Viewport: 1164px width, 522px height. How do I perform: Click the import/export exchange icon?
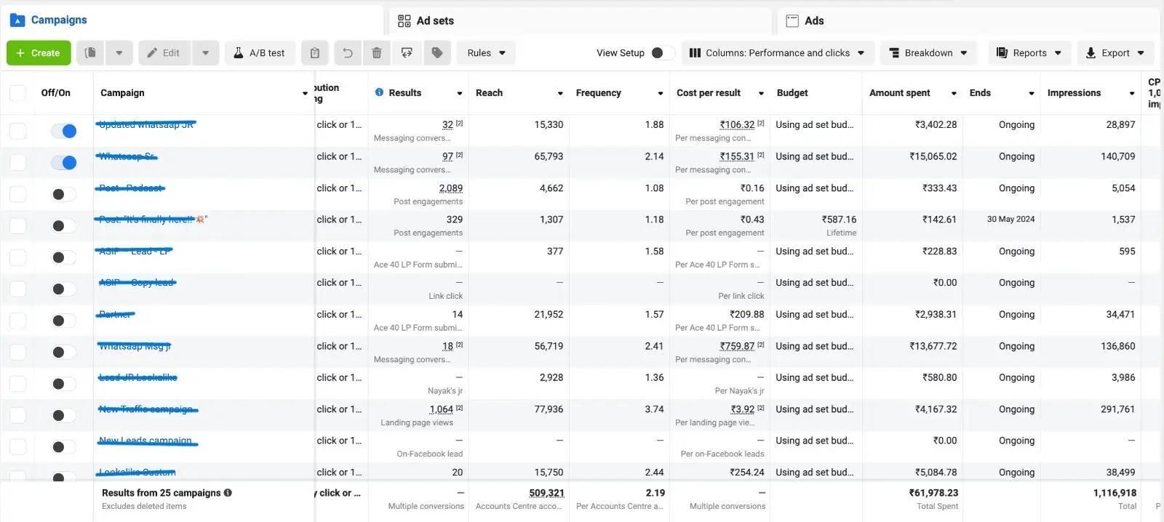pyautogui.click(x=407, y=53)
